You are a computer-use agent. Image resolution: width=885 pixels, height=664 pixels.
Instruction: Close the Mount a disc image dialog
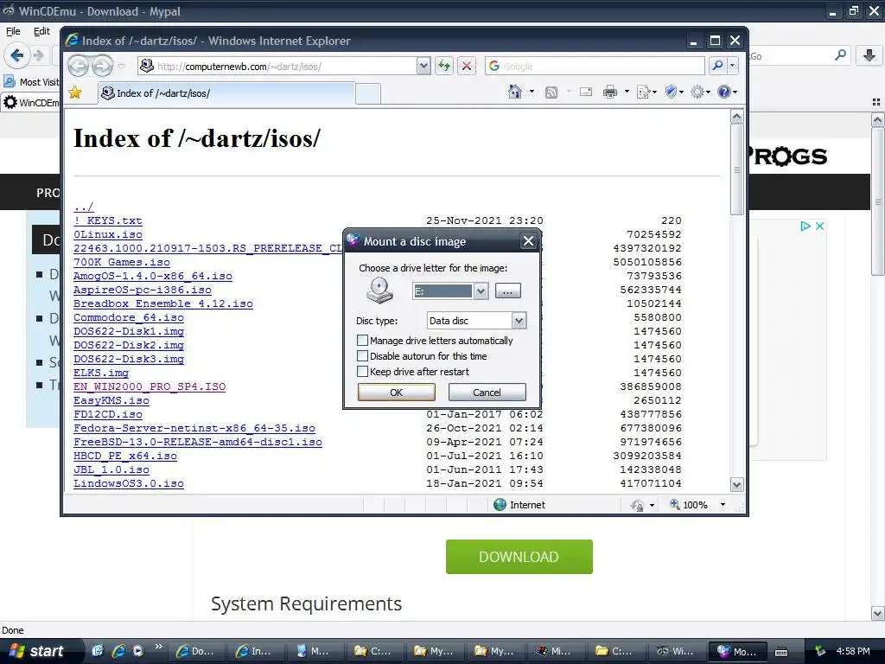528,241
